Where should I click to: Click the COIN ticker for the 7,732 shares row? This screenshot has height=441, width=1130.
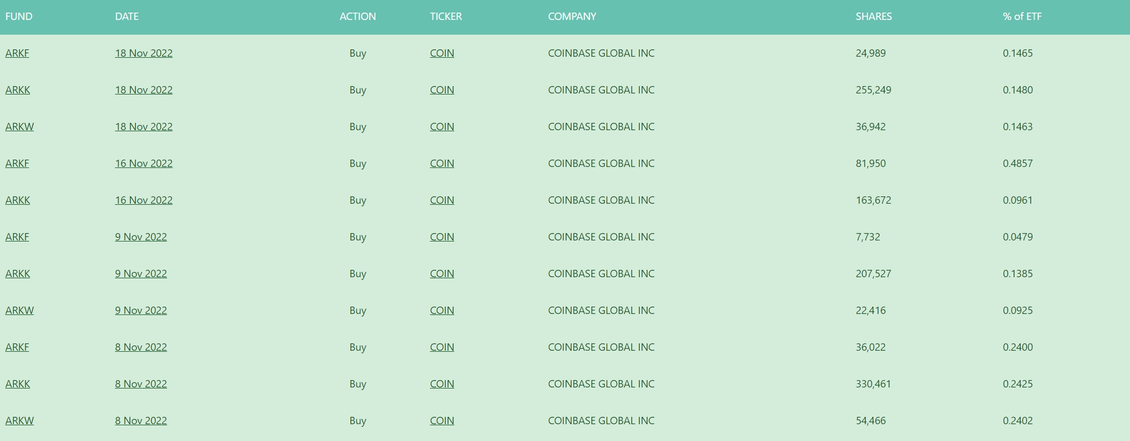tap(442, 237)
